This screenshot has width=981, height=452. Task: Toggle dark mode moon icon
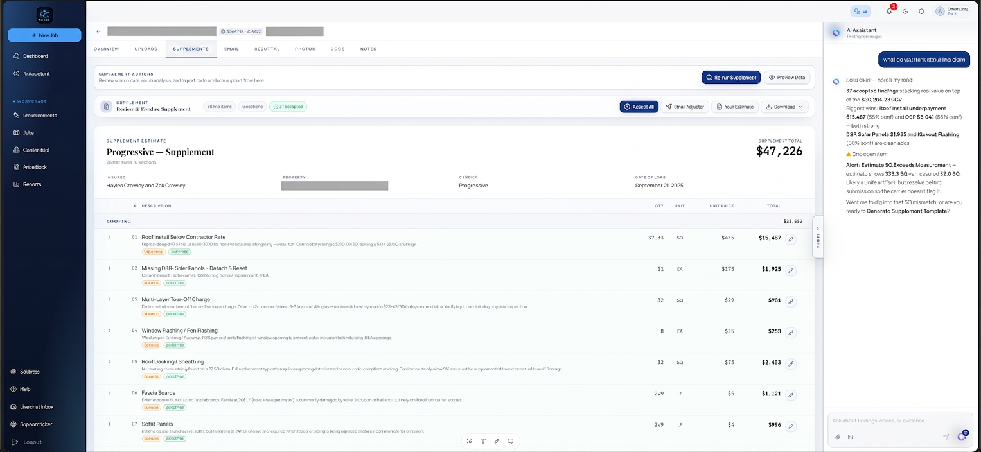(x=905, y=11)
